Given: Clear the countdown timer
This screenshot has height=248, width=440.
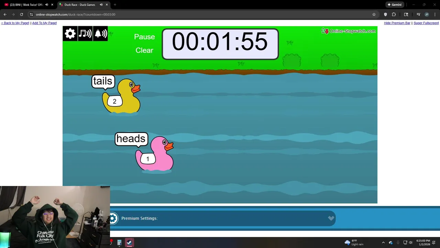Looking at the screenshot, I should click(144, 50).
